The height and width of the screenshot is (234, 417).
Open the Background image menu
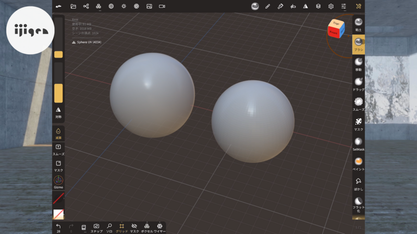coord(149,6)
